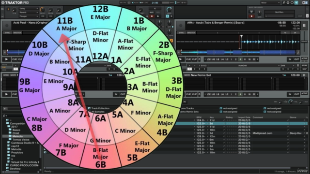Set loop IN on Deck B

(290, 59)
